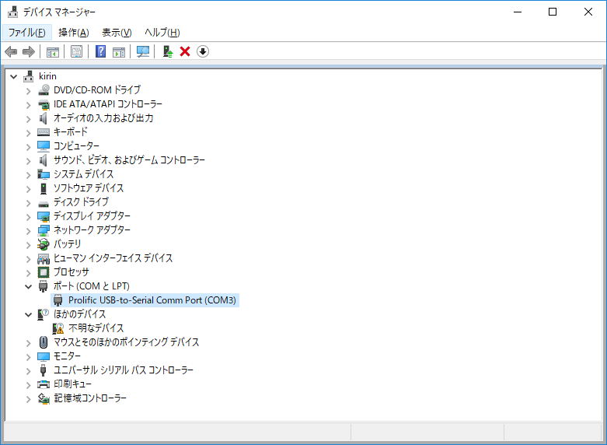Click the DVD/CD-ROM drive icon
The image size is (607, 445).
tap(44, 90)
